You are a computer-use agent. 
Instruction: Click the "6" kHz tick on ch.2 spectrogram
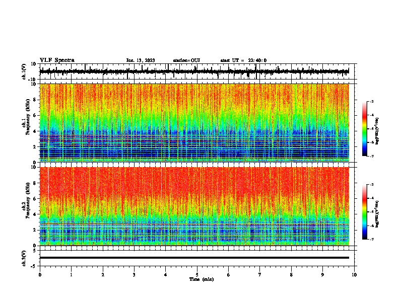tap(35, 199)
